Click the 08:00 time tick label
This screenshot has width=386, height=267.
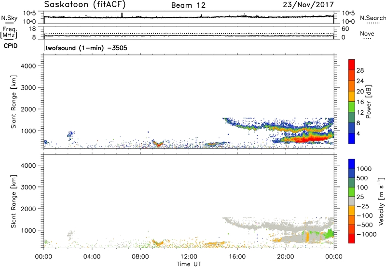coord(140,257)
